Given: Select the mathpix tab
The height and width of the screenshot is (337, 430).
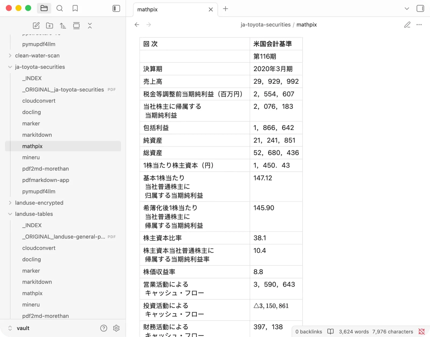Looking at the screenshot, I should coord(175,9).
